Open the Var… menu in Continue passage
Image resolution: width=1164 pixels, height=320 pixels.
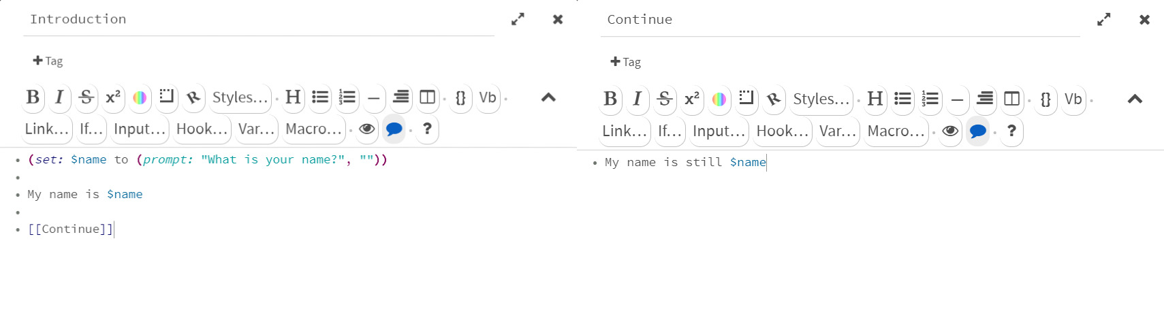click(838, 131)
